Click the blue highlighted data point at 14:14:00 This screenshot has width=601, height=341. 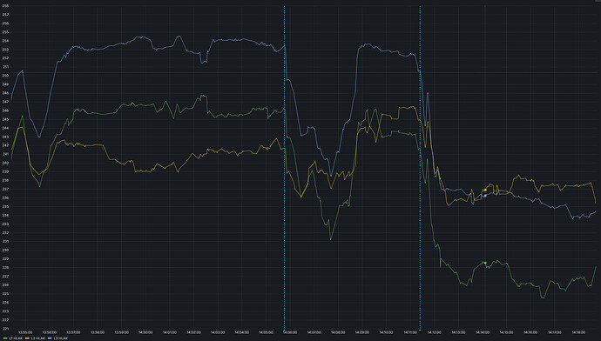point(485,196)
